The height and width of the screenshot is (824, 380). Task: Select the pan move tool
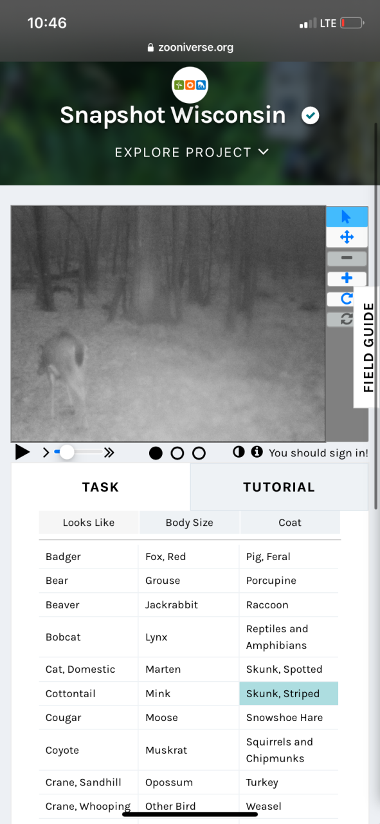pyautogui.click(x=347, y=238)
